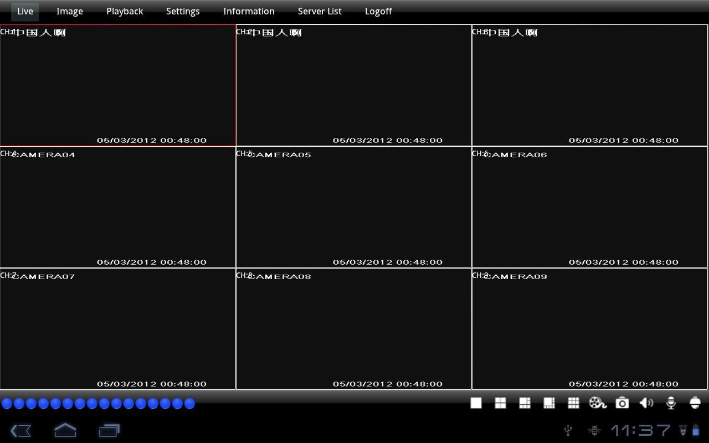The height and width of the screenshot is (443, 709).
Task: Select the six-channel split view layout
Action: [x=525, y=403]
